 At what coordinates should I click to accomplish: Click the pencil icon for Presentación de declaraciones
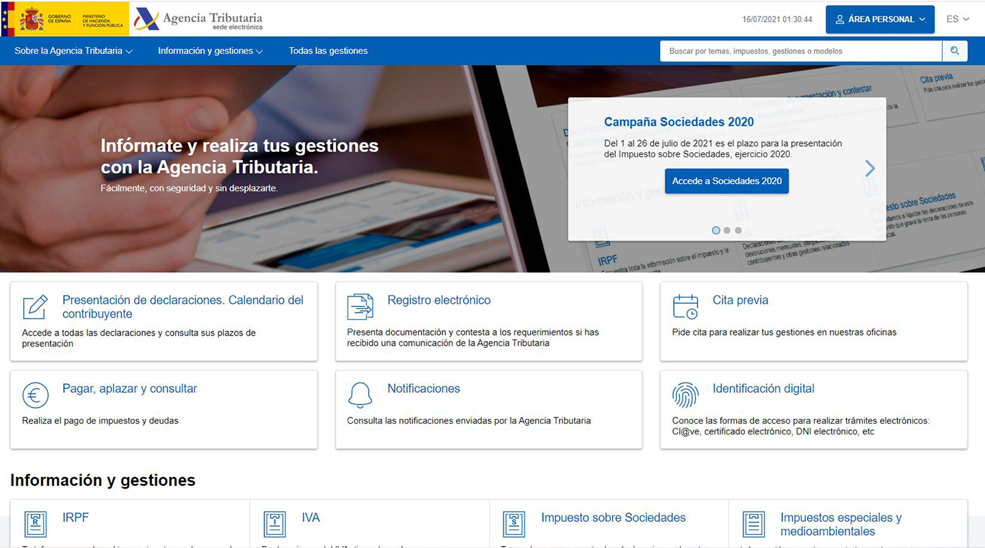click(x=35, y=307)
